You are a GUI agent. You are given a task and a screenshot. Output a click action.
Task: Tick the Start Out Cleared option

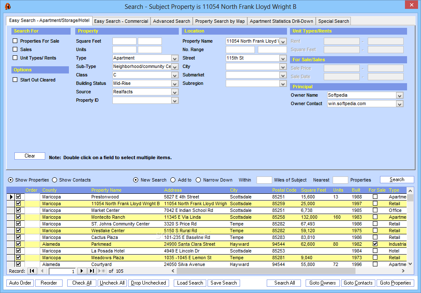pyautogui.click(x=15, y=80)
